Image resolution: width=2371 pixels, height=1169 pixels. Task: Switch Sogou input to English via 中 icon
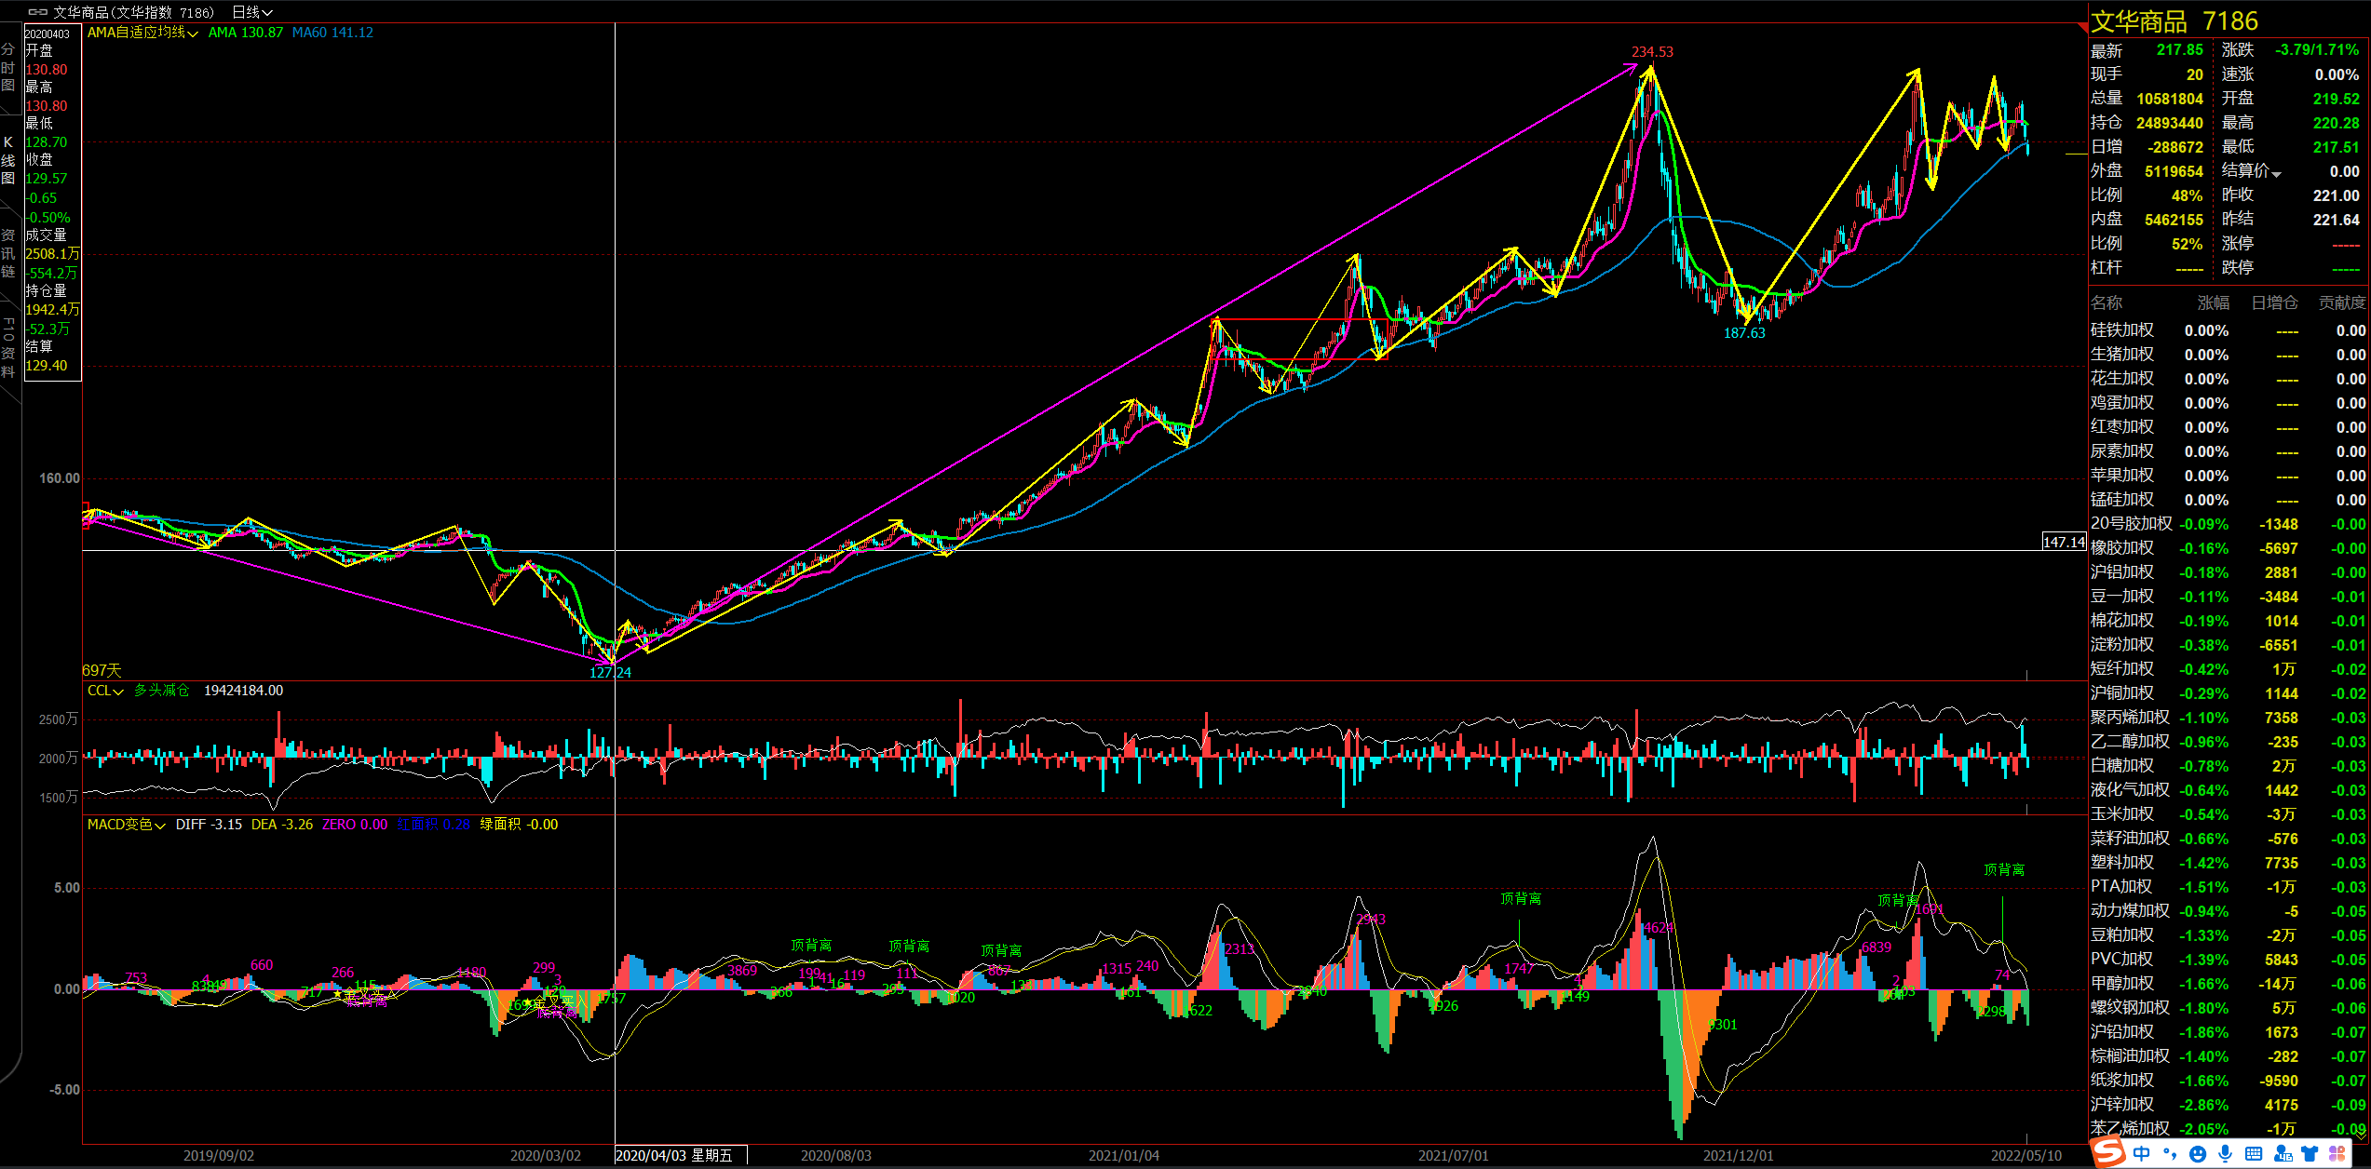tap(2142, 1154)
